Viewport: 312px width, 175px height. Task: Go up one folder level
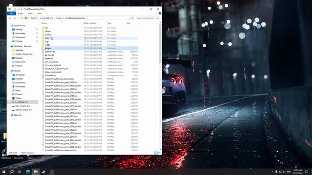[22, 18]
